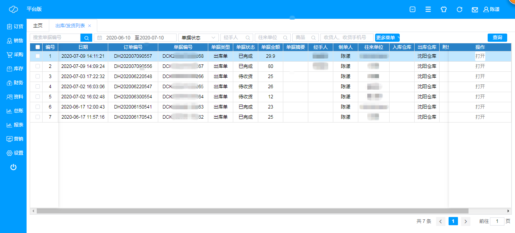The height and width of the screenshot is (233, 515).
Task: Click order number DH202006220548 cell
Action: pos(133,76)
